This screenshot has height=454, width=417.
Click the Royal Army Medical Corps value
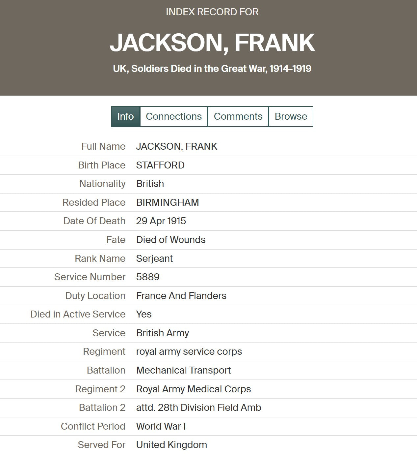point(194,389)
